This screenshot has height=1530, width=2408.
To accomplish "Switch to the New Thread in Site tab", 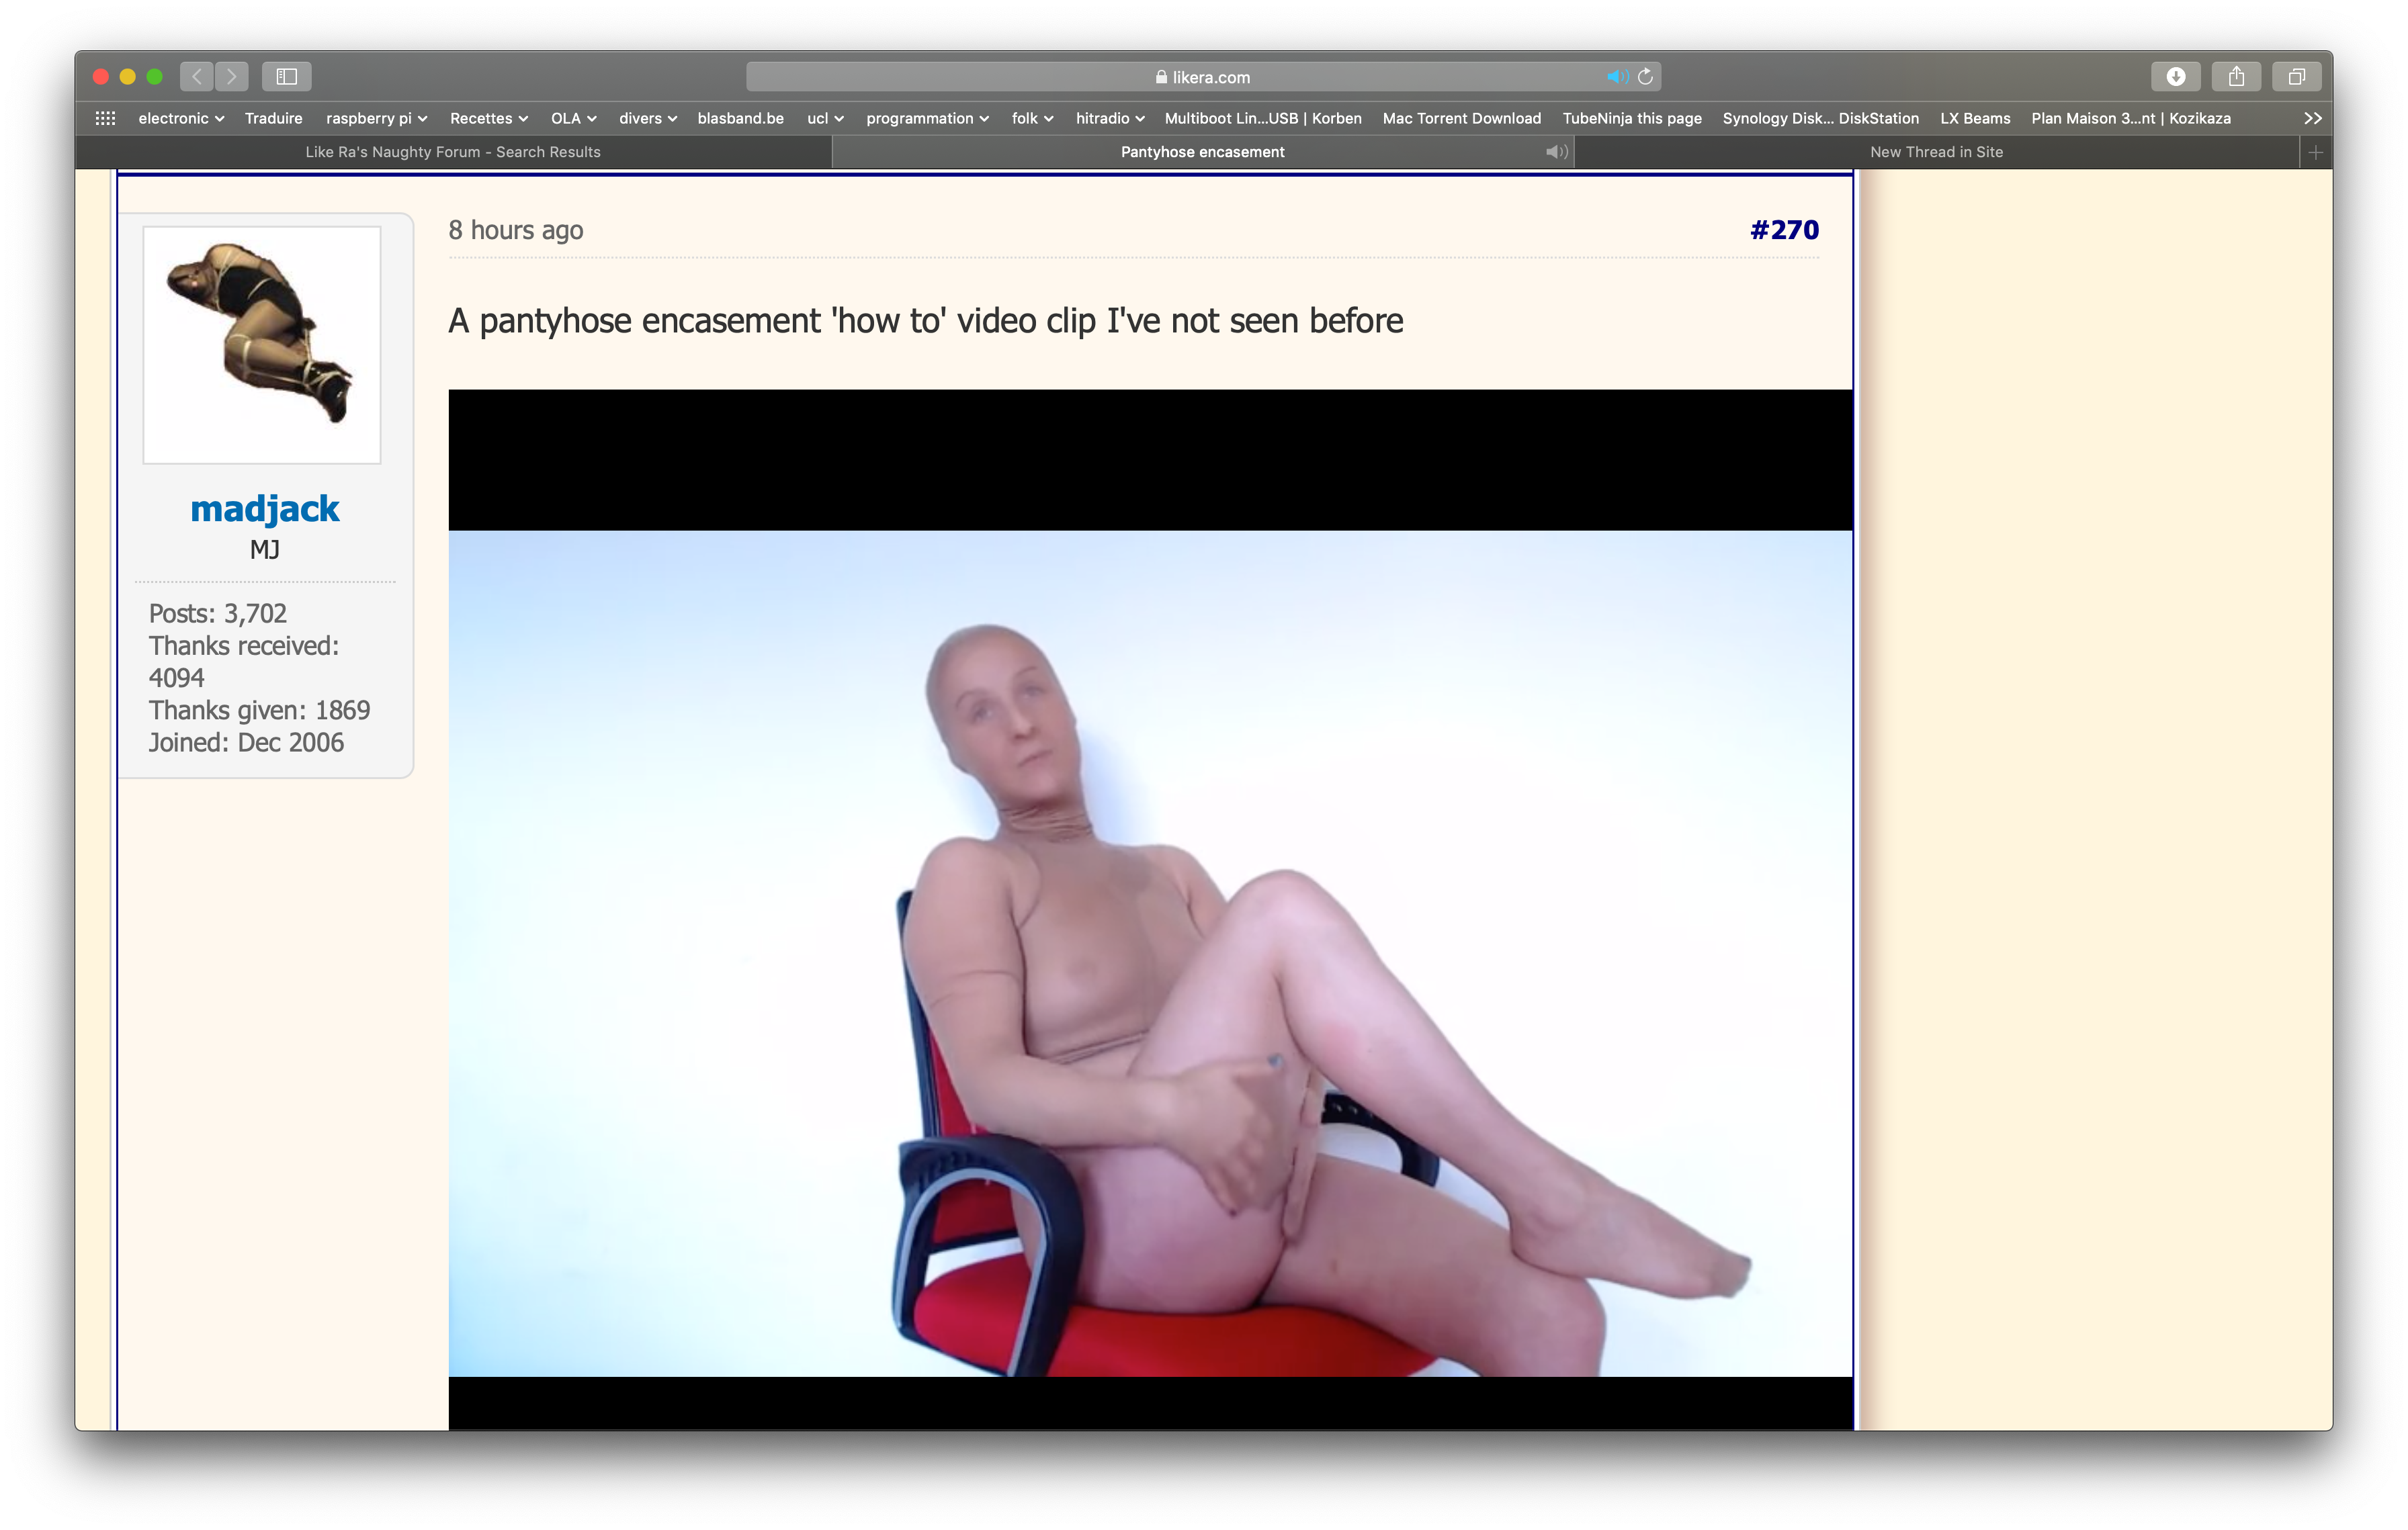I will click(x=1936, y=152).
